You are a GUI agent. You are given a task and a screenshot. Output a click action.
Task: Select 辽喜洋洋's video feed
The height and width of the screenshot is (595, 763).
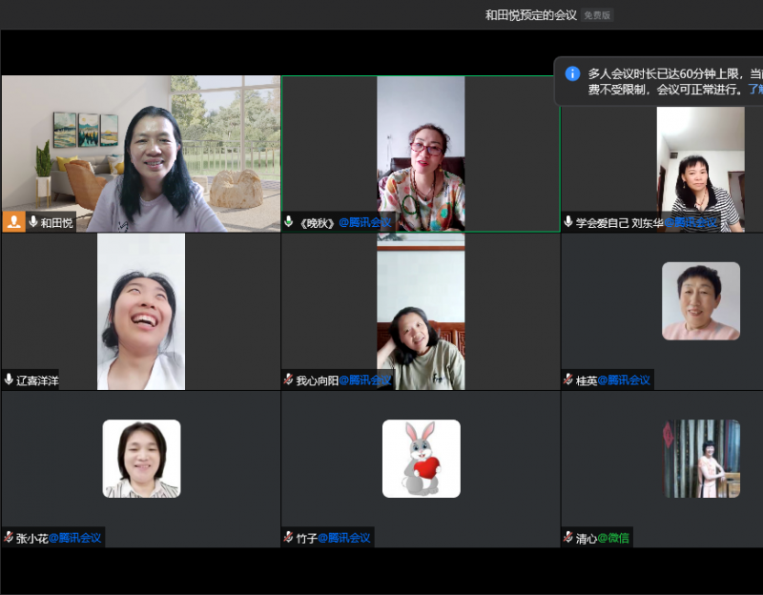point(141,310)
